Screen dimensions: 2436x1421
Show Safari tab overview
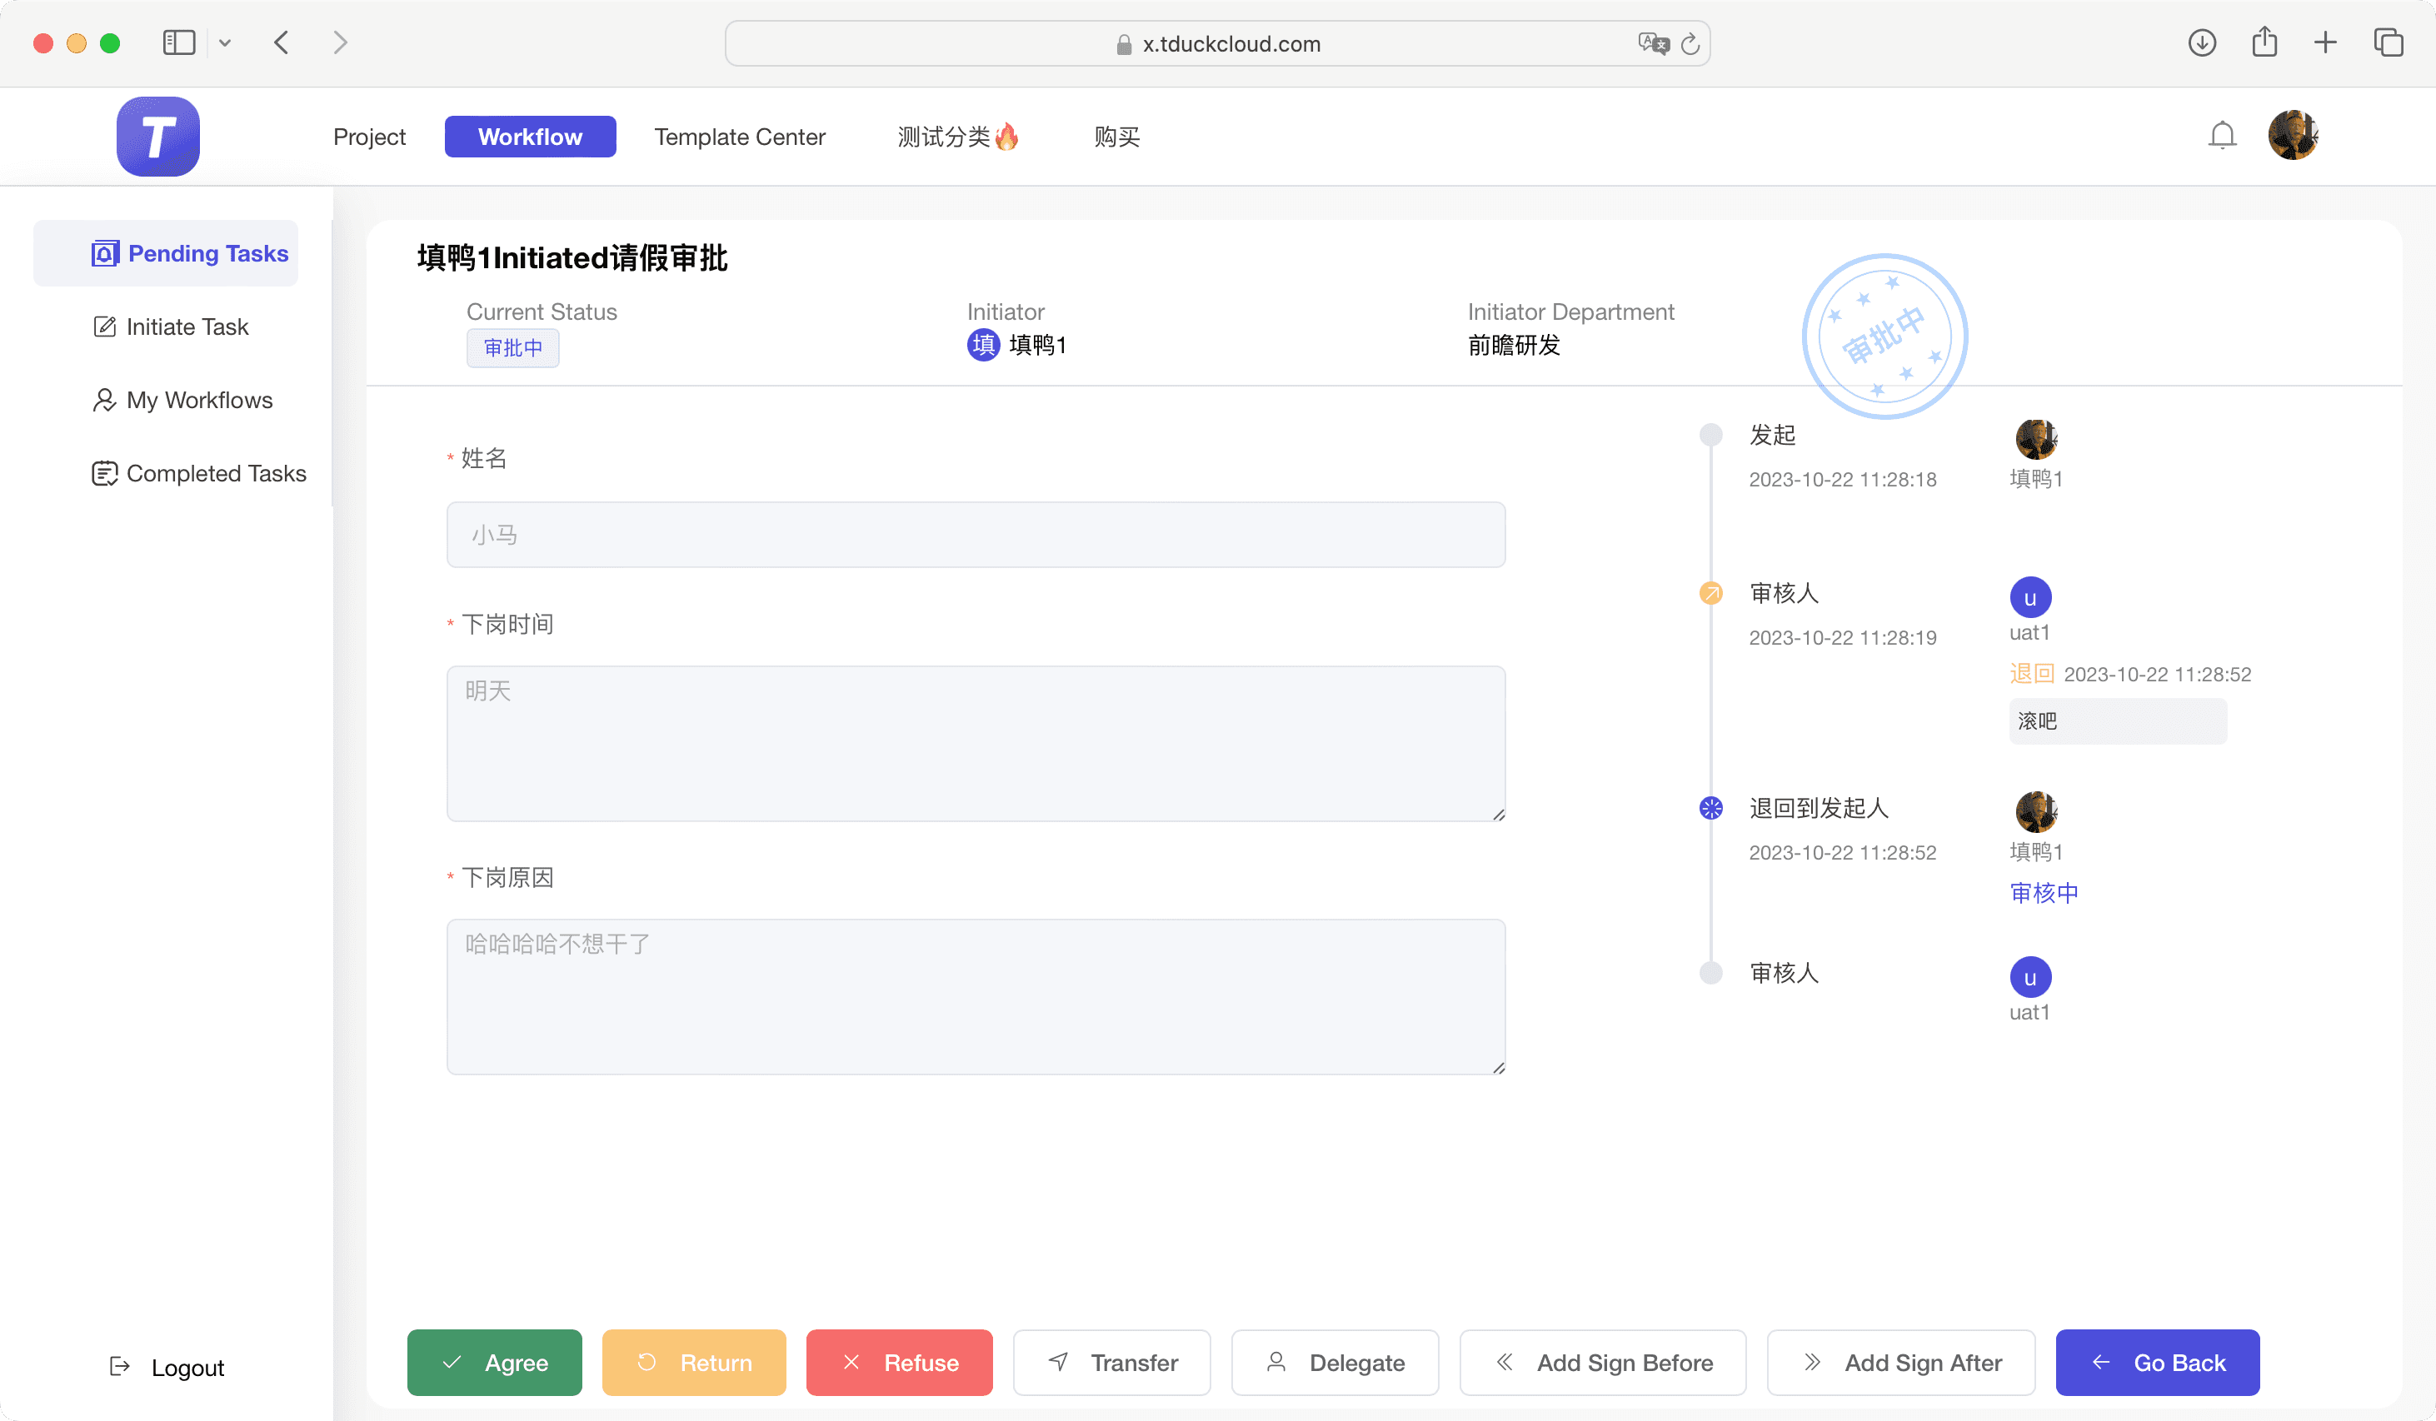point(2388,42)
